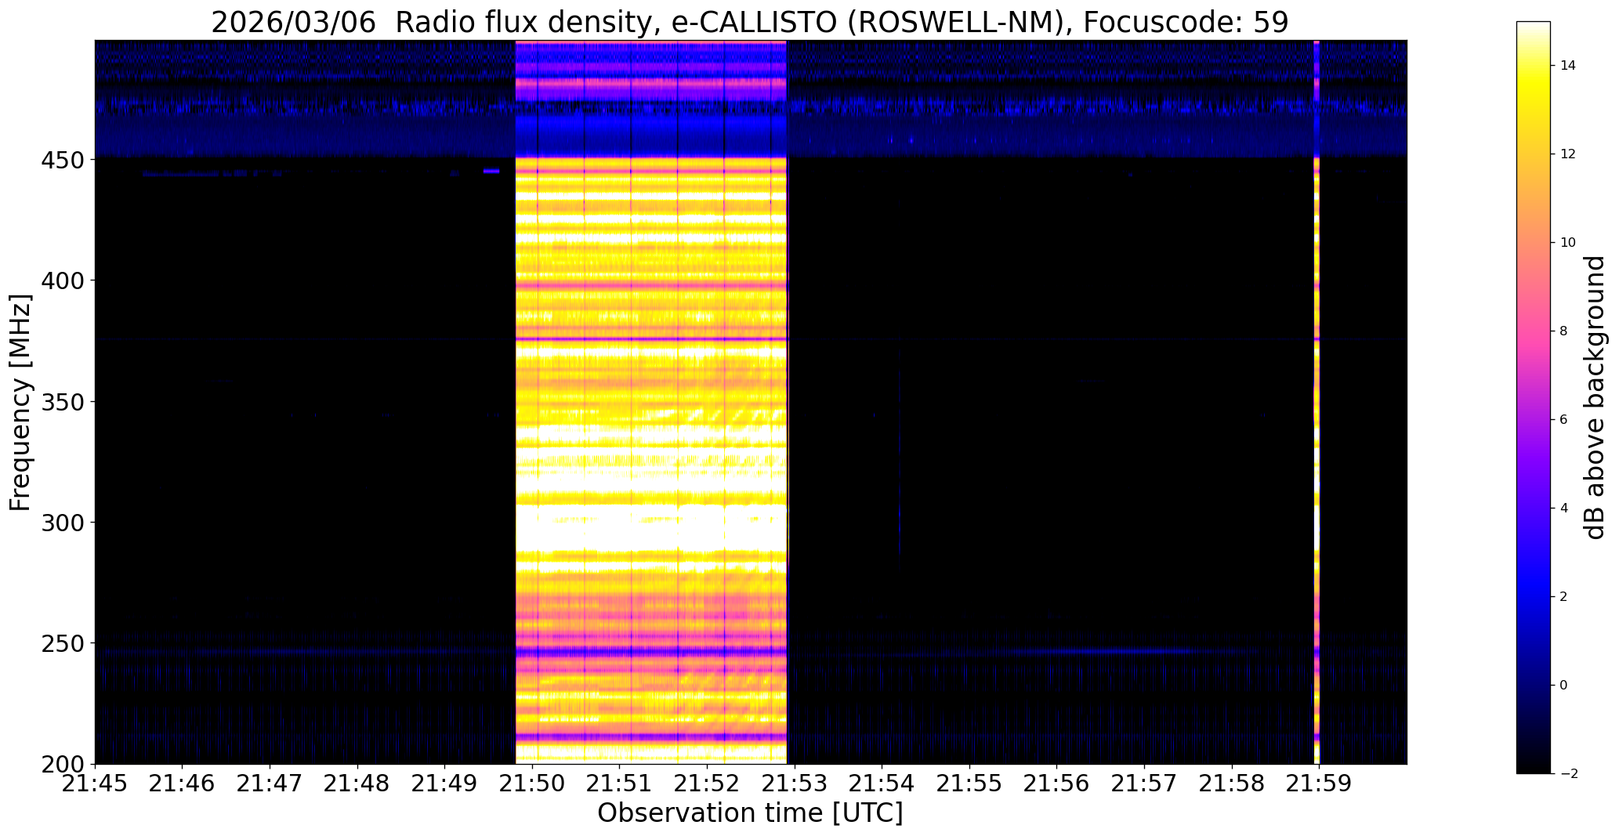Click the 'dB above background' colorbar label

click(x=1595, y=397)
